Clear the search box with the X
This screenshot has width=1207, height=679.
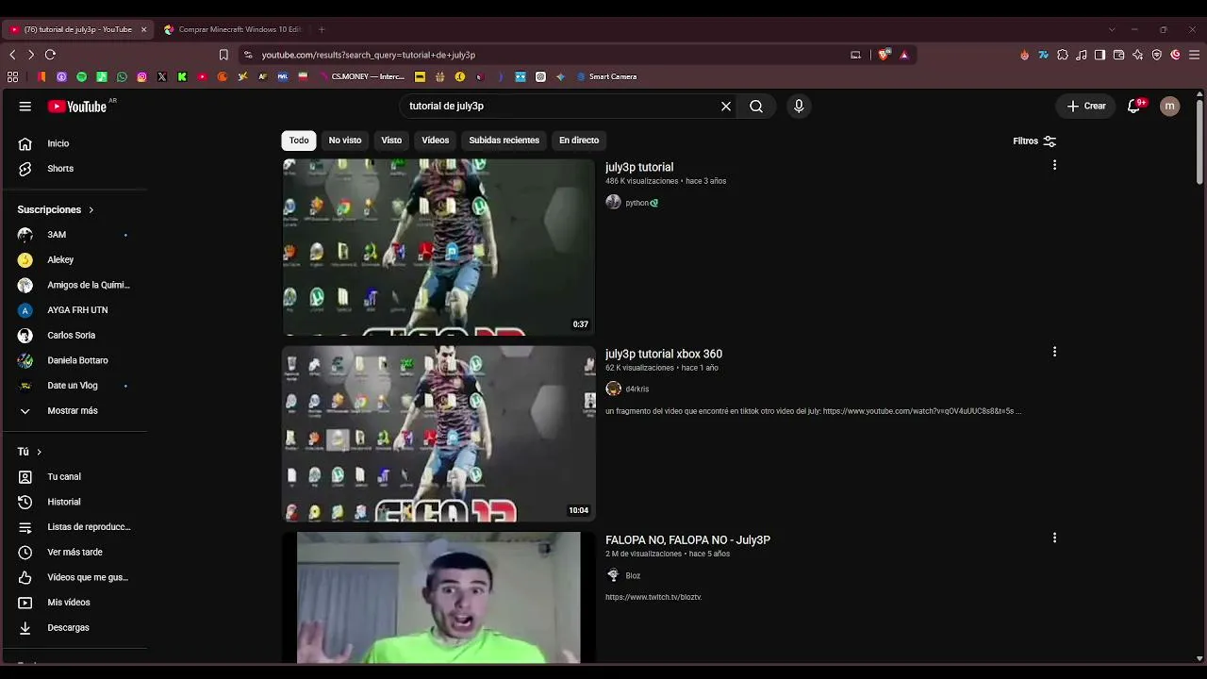coord(726,107)
